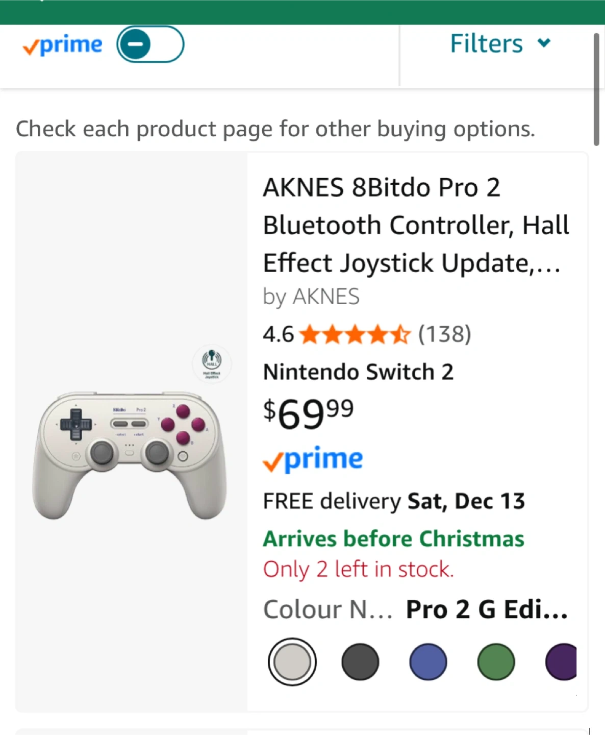The image size is (605, 735).
Task: Select the purple colour swatch
Action: (x=561, y=662)
